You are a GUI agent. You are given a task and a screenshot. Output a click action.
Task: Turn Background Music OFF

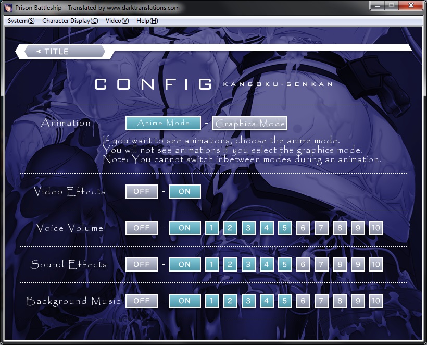click(142, 301)
